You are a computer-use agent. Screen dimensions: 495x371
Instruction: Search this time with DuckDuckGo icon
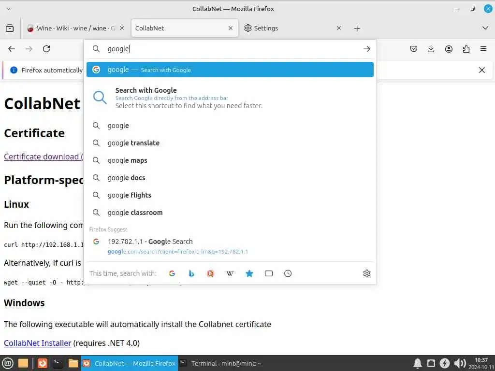pyautogui.click(x=211, y=273)
